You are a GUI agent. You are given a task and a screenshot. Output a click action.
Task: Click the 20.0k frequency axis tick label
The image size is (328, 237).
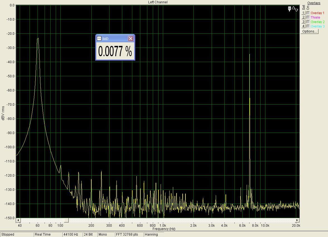coord(296,226)
